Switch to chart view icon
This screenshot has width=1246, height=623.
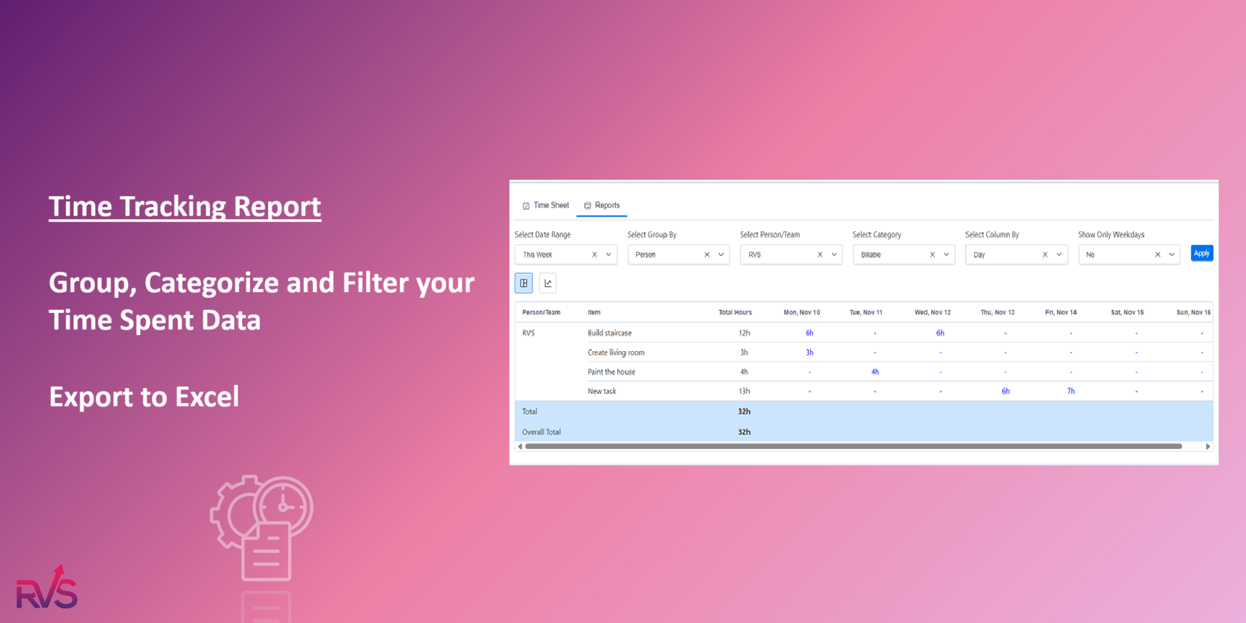point(548,283)
